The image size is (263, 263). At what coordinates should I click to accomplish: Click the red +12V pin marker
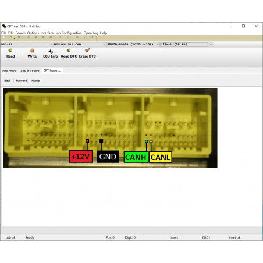[87, 141]
